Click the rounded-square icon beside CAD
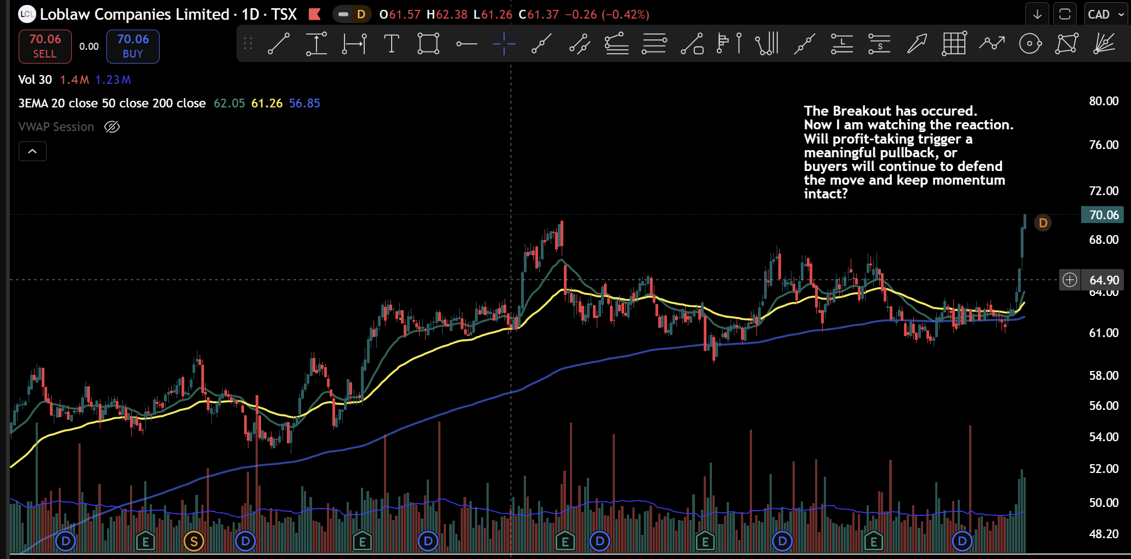Image resolution: width=1131 pixels, height=559 pixels. click(x=1065, y=15)
